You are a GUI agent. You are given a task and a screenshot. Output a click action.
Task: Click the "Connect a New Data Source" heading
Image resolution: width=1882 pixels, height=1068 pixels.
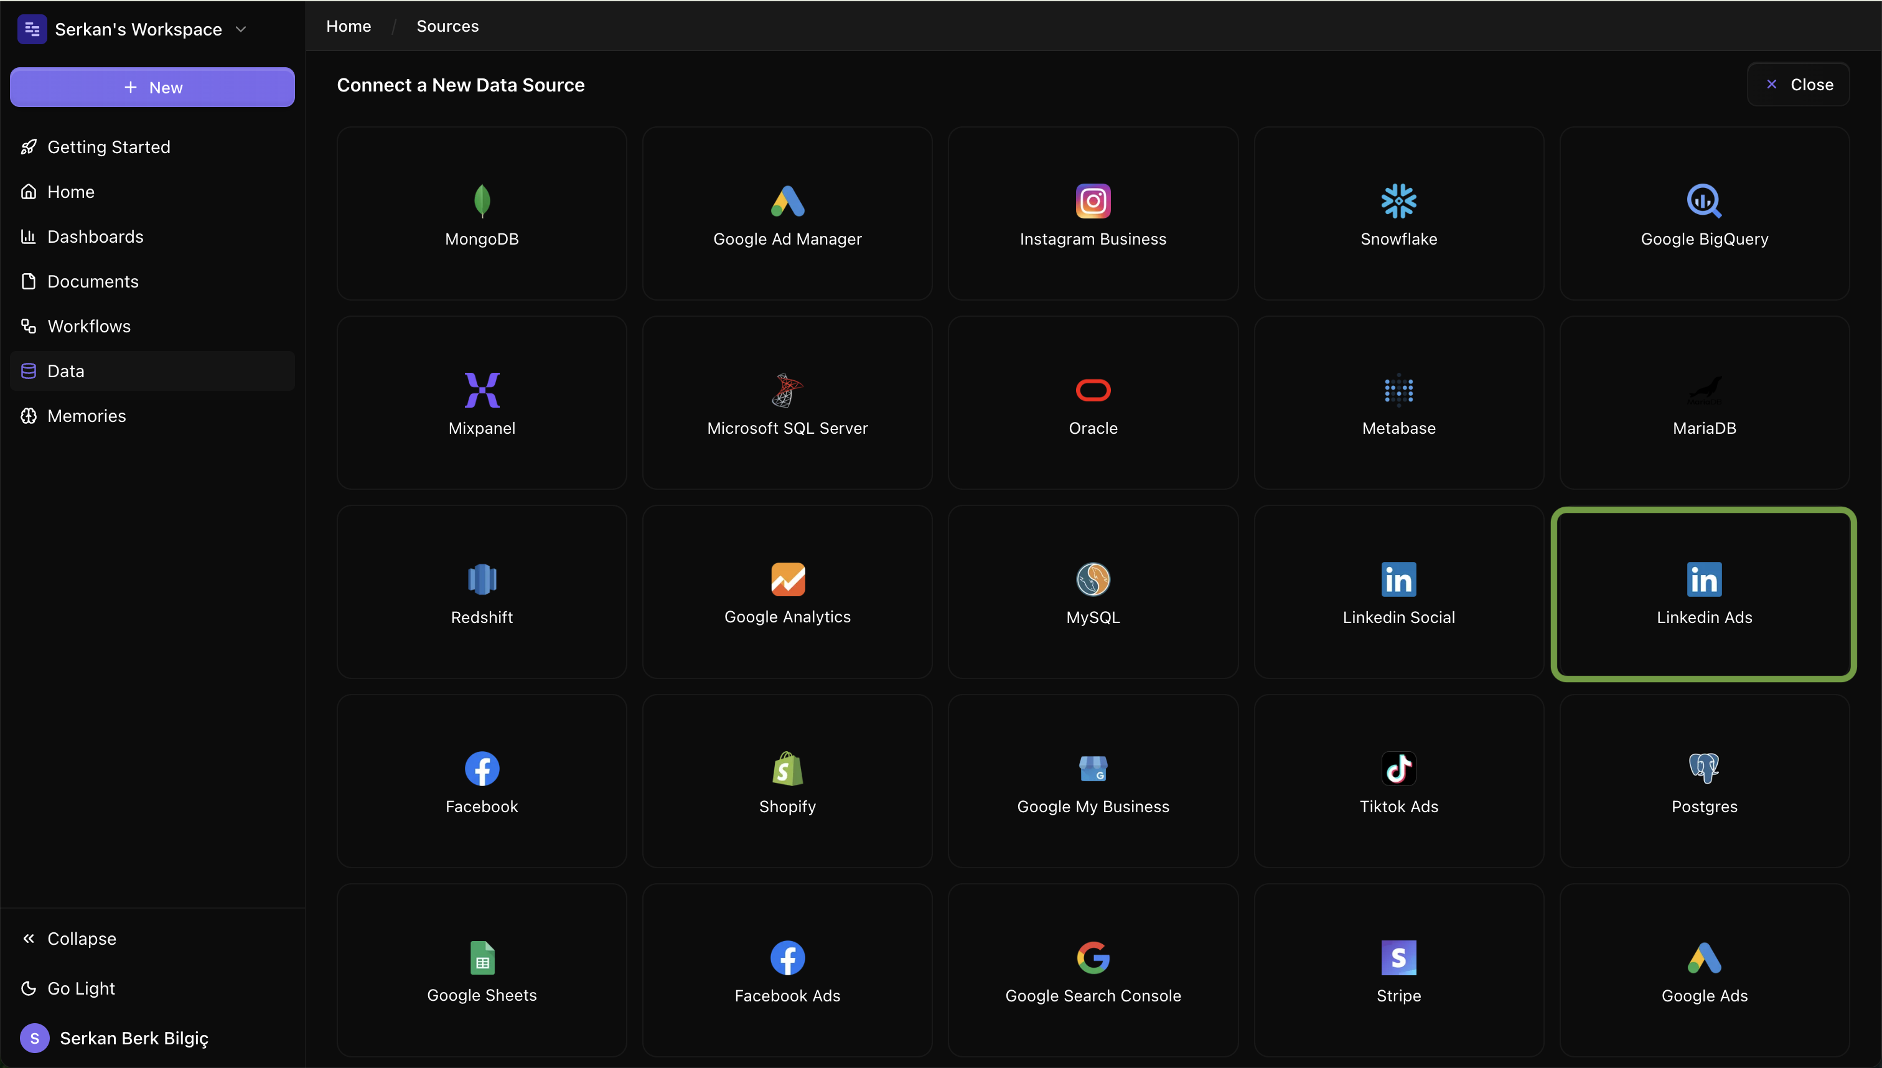coord(461,85)
